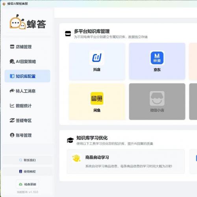197x197 pixels.
Task: Click the 联系我们 button
Action: (x=28, y=160)
